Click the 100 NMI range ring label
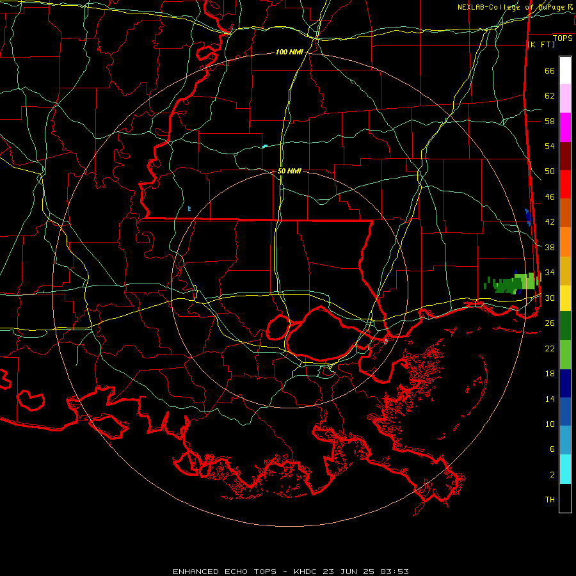This screenshot has width=576, height=576. [289, 52]
